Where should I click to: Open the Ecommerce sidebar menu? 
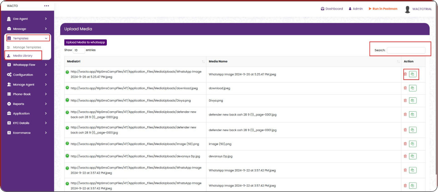(x=27, y=133)
